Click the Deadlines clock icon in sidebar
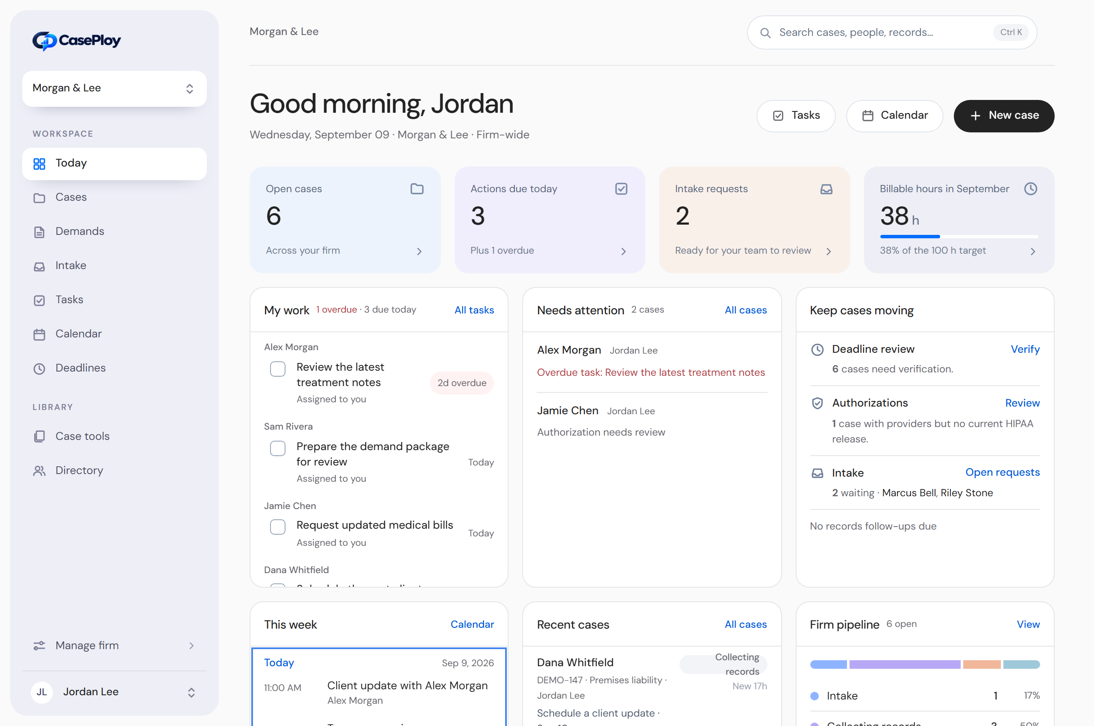 point(39,369)
